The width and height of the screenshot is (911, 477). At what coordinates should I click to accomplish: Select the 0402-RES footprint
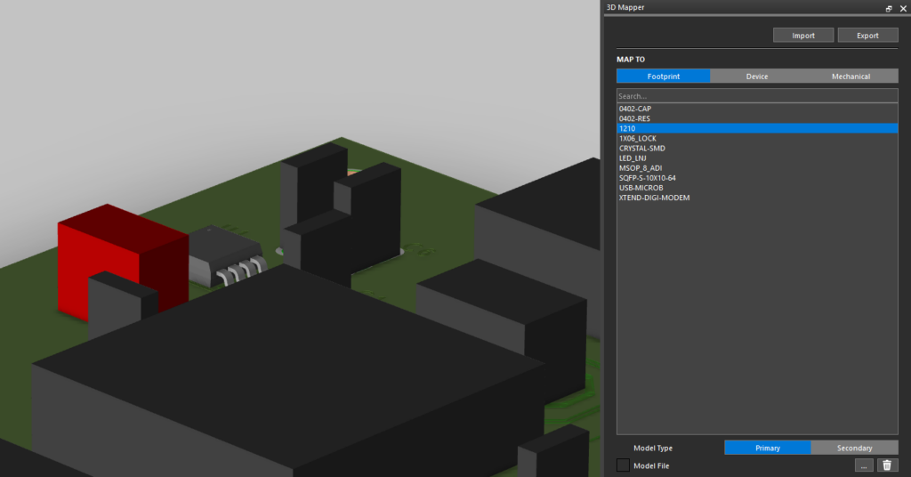click(757, 118)
